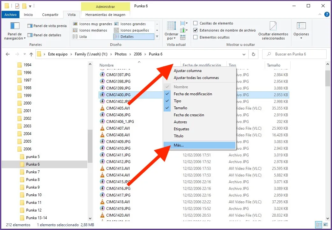
Task: Click the Panel de navegación icon
Action: click(x=15, y=26)
